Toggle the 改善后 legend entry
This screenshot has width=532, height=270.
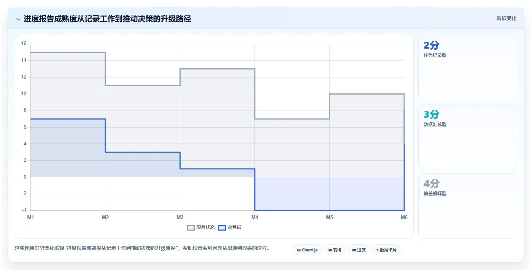(230, 227)
